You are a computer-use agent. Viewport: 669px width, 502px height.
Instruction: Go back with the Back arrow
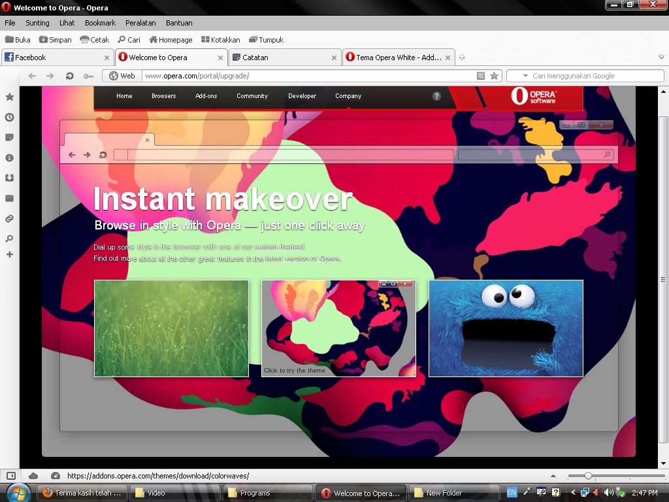[32, 76]
